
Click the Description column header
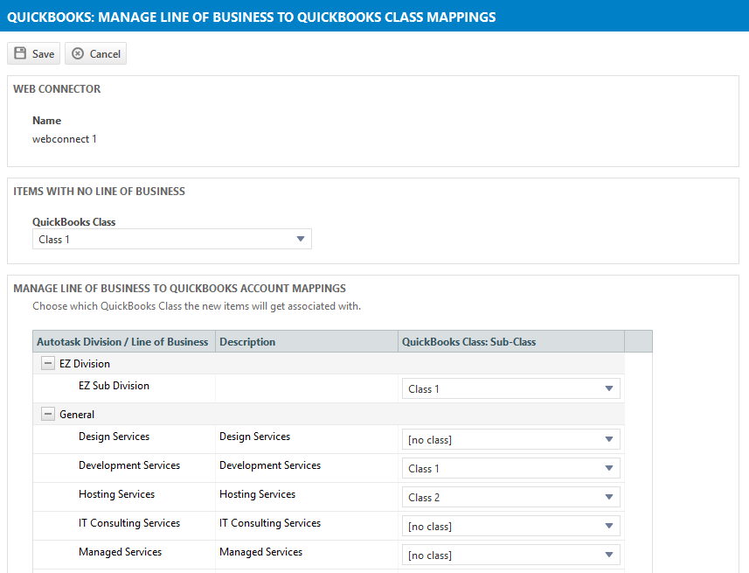pyautogui.click(x=247, y=342)
